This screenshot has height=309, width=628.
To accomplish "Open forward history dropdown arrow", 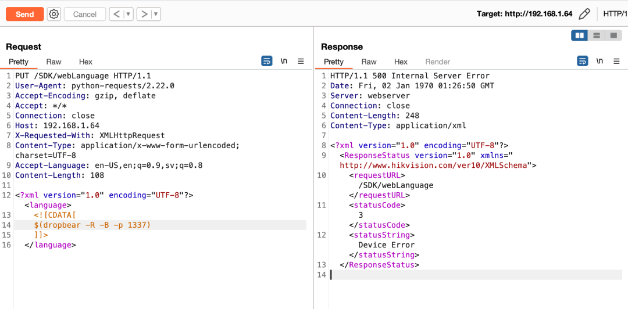I will pos(156,15).
